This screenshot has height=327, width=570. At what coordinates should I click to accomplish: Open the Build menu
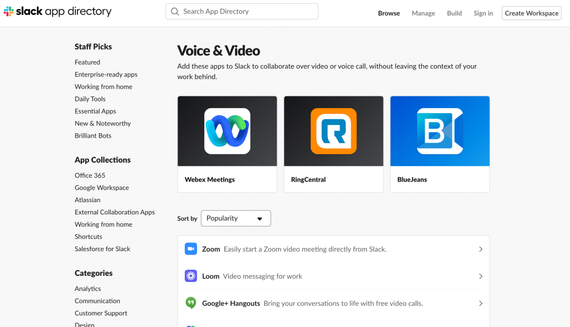point(454,13)
